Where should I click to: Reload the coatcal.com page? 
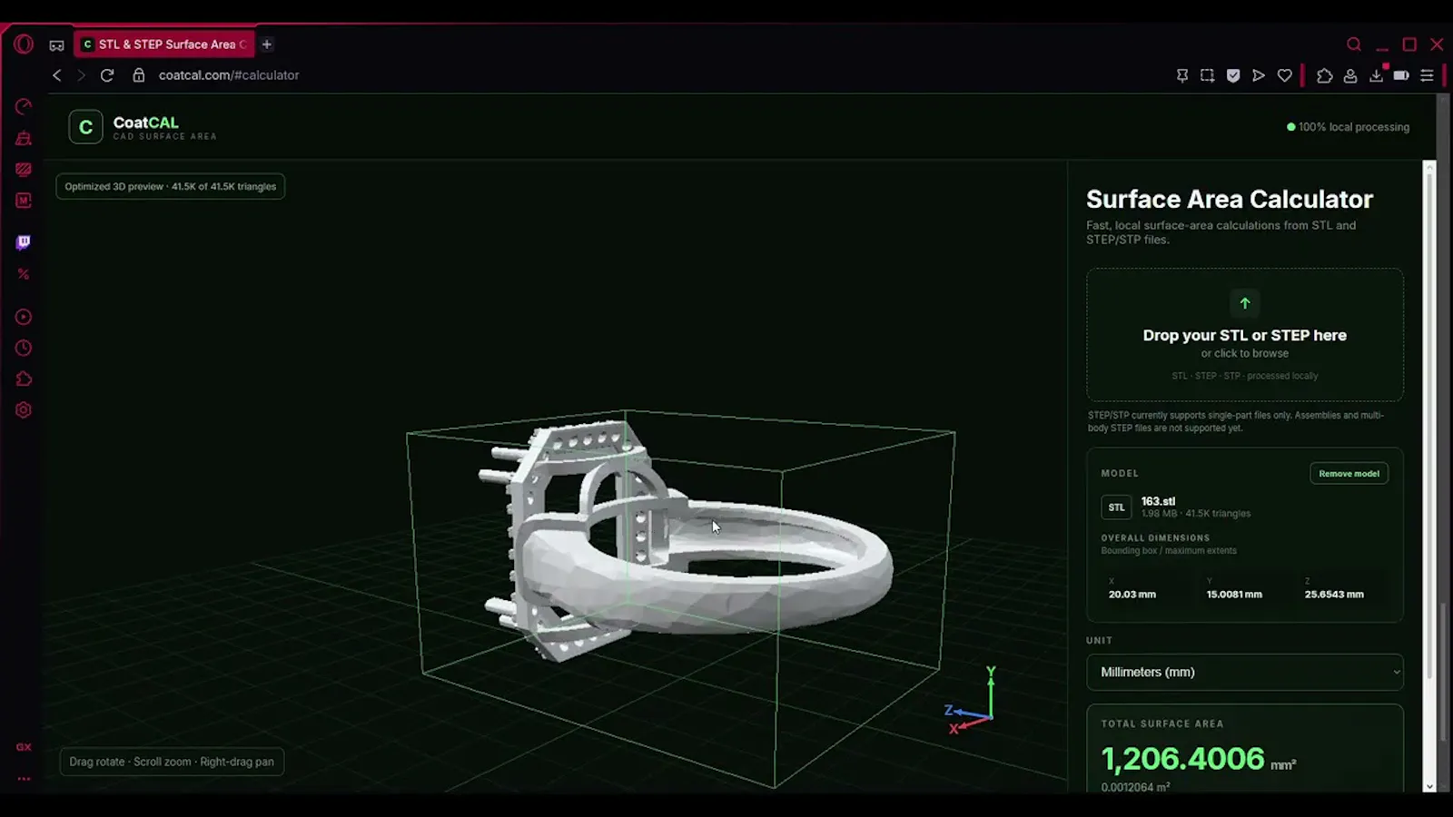pyautogui.click(x=107, y=75)
